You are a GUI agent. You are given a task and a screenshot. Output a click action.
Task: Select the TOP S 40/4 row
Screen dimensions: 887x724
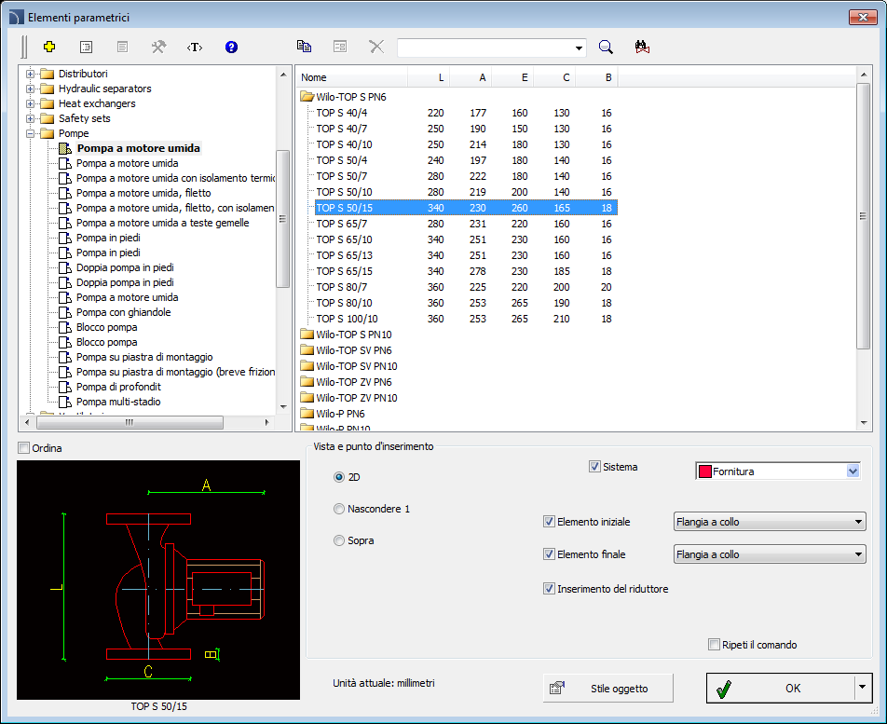click(x=466, y=113)
